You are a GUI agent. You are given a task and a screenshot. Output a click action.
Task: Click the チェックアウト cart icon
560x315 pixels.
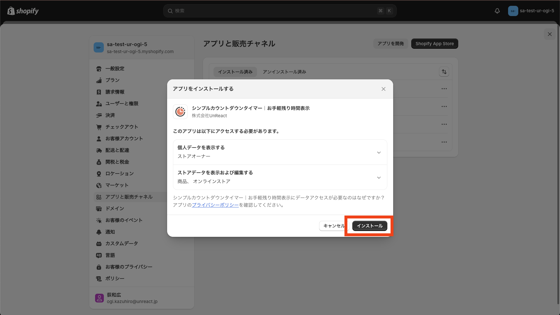(x=99, y=127)
